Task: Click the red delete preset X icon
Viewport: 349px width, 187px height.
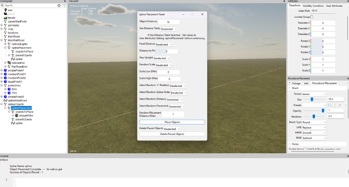Action: [x=340, y=105]
